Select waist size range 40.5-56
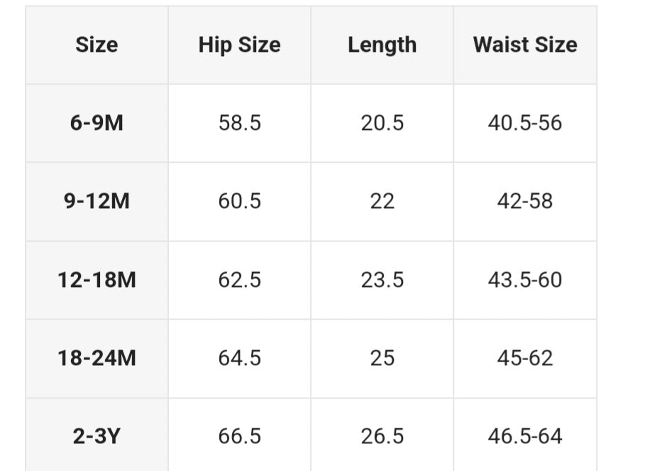Screen dimensions: 662x471 point(525,123)
